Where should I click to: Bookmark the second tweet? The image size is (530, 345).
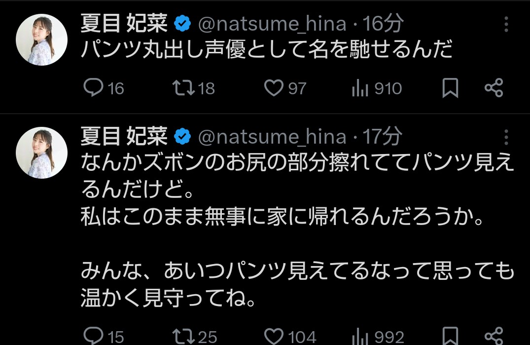tap(450, 336)
